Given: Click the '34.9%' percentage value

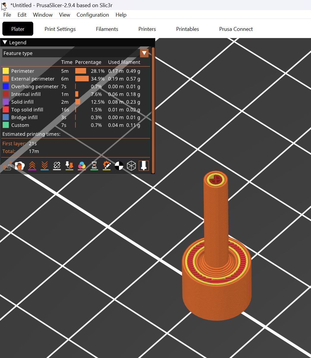Looking at the screenshot, I should click(x=98, y=79).
